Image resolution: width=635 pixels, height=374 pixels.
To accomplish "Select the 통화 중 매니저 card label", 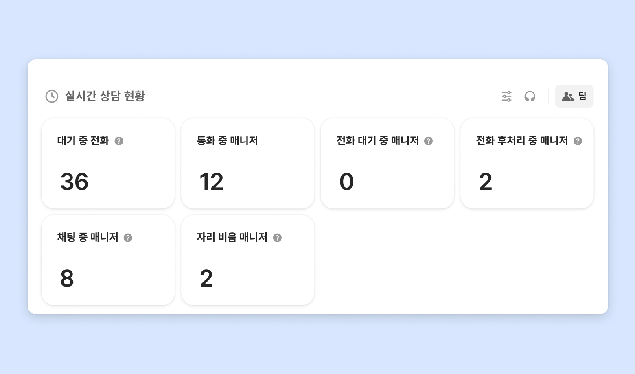I will [x=227, y=141].
